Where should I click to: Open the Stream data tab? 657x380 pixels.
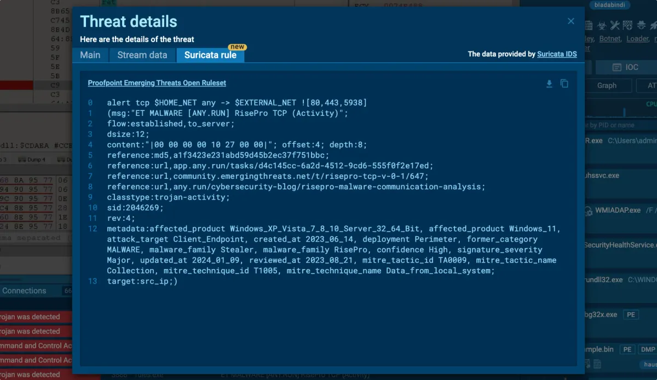point(142,55)
